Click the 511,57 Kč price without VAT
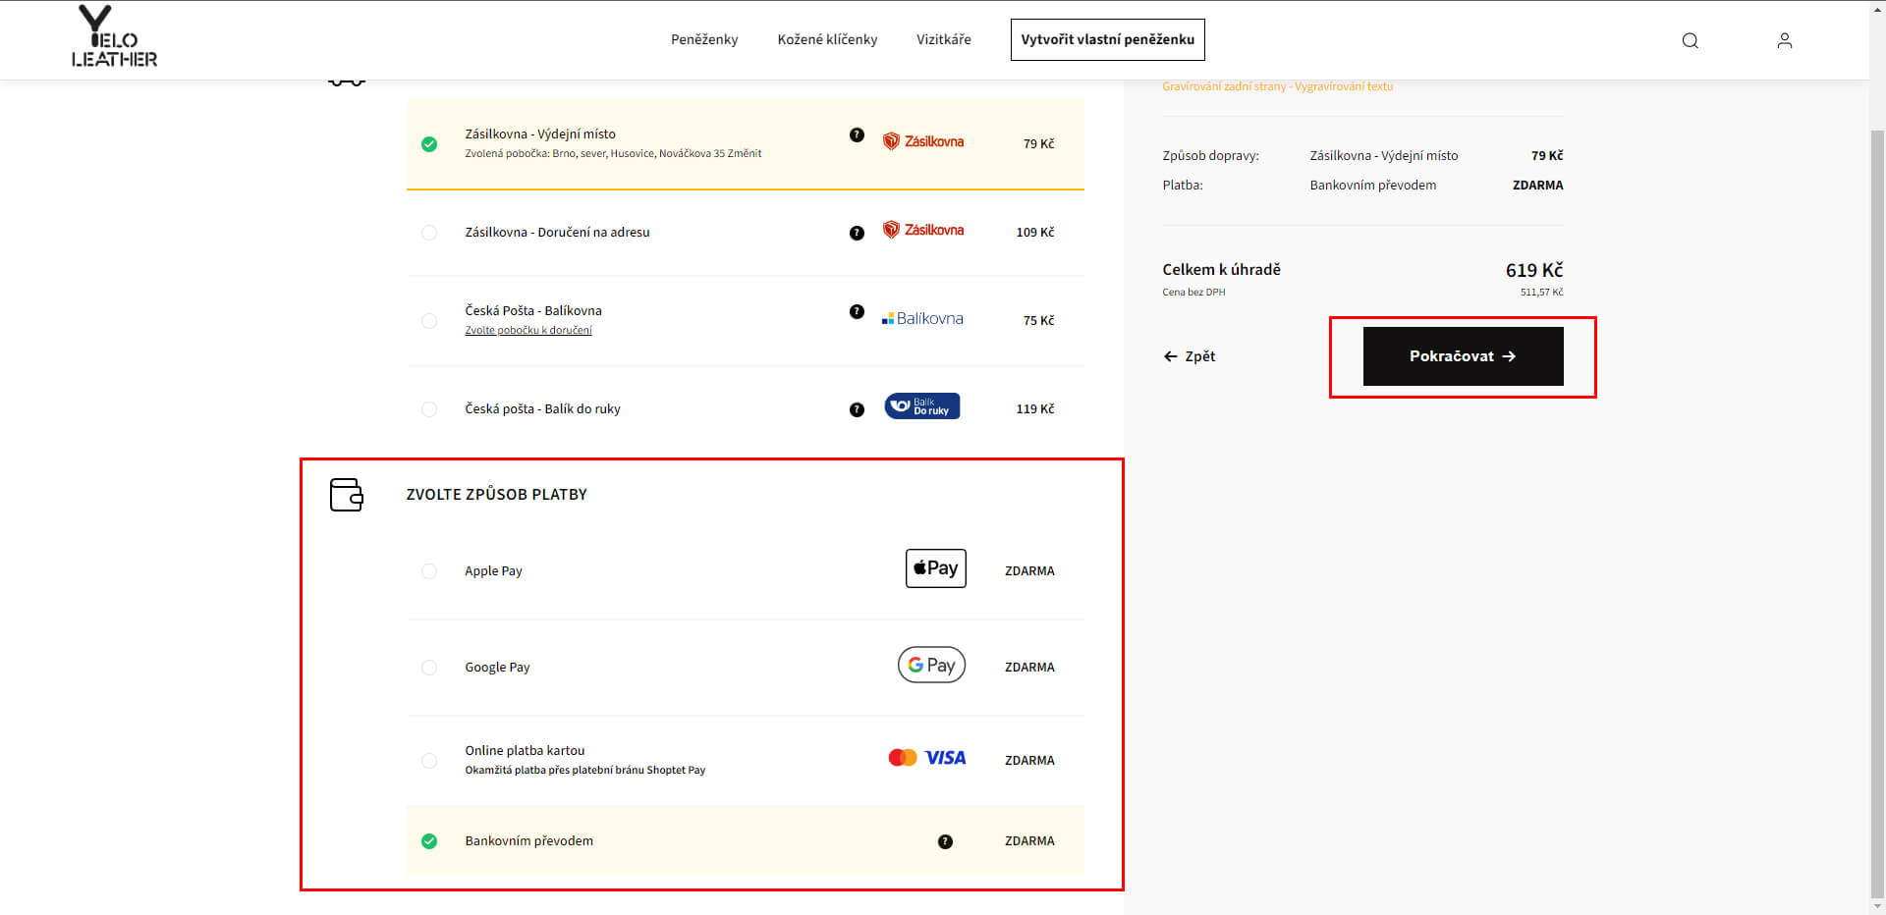1886x915 pixels. click(x=1541, y=292)
